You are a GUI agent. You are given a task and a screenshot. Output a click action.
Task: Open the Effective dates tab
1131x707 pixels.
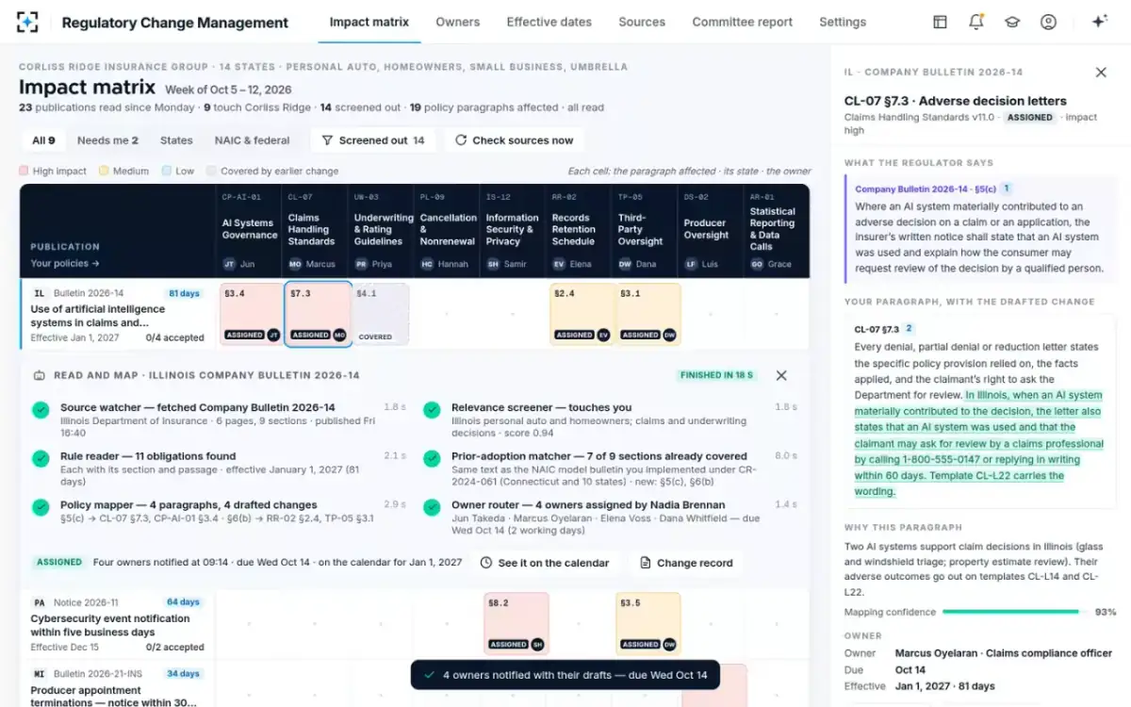pos(549,22)
